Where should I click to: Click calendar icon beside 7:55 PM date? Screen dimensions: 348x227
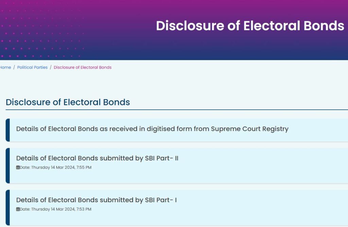tap(18, 167)
